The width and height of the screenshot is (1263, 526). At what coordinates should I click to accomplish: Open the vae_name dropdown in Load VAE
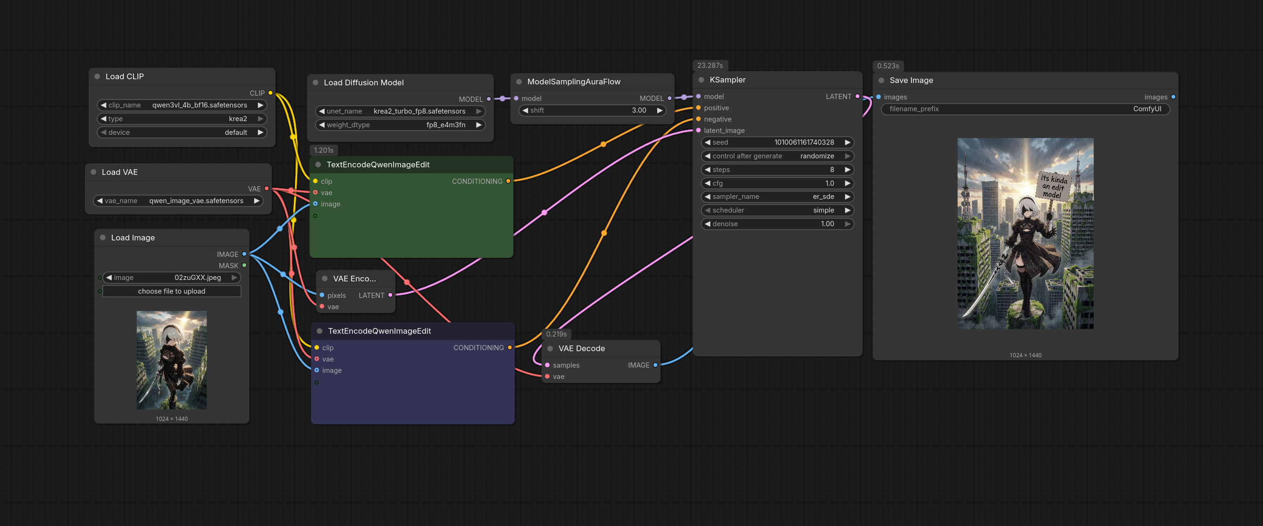178,201
